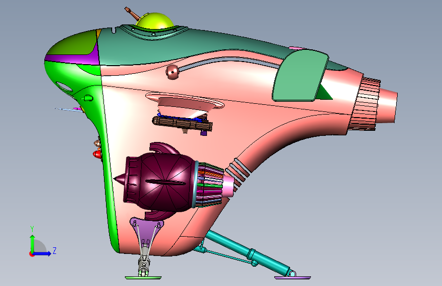
Task: Pick the green front landing foot pad
Action: pyautogui.click(x=143, y=278)
